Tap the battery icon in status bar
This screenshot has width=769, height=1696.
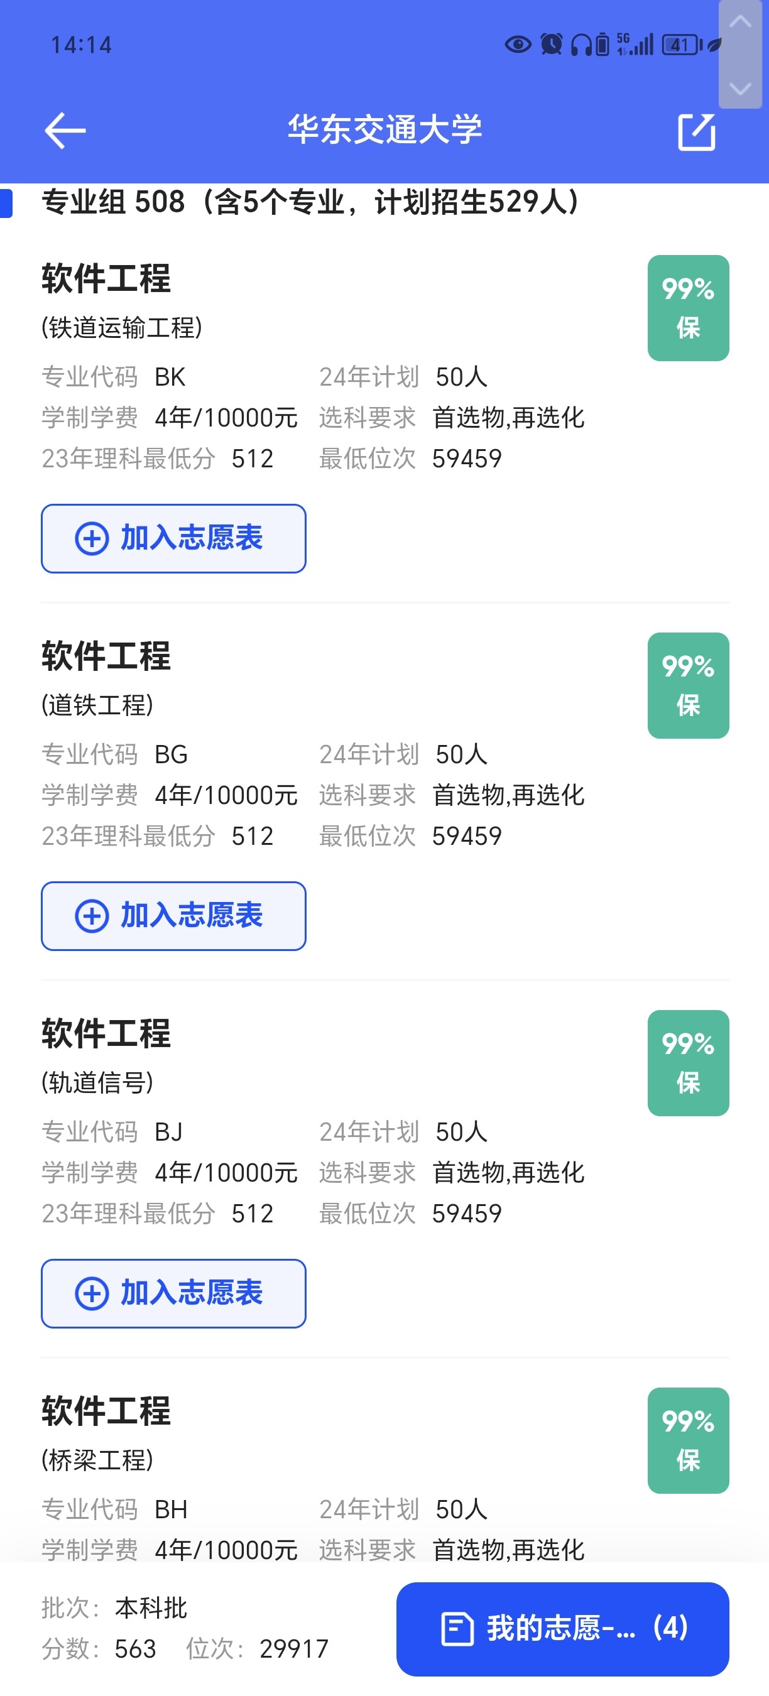click(x=682, y=45)
